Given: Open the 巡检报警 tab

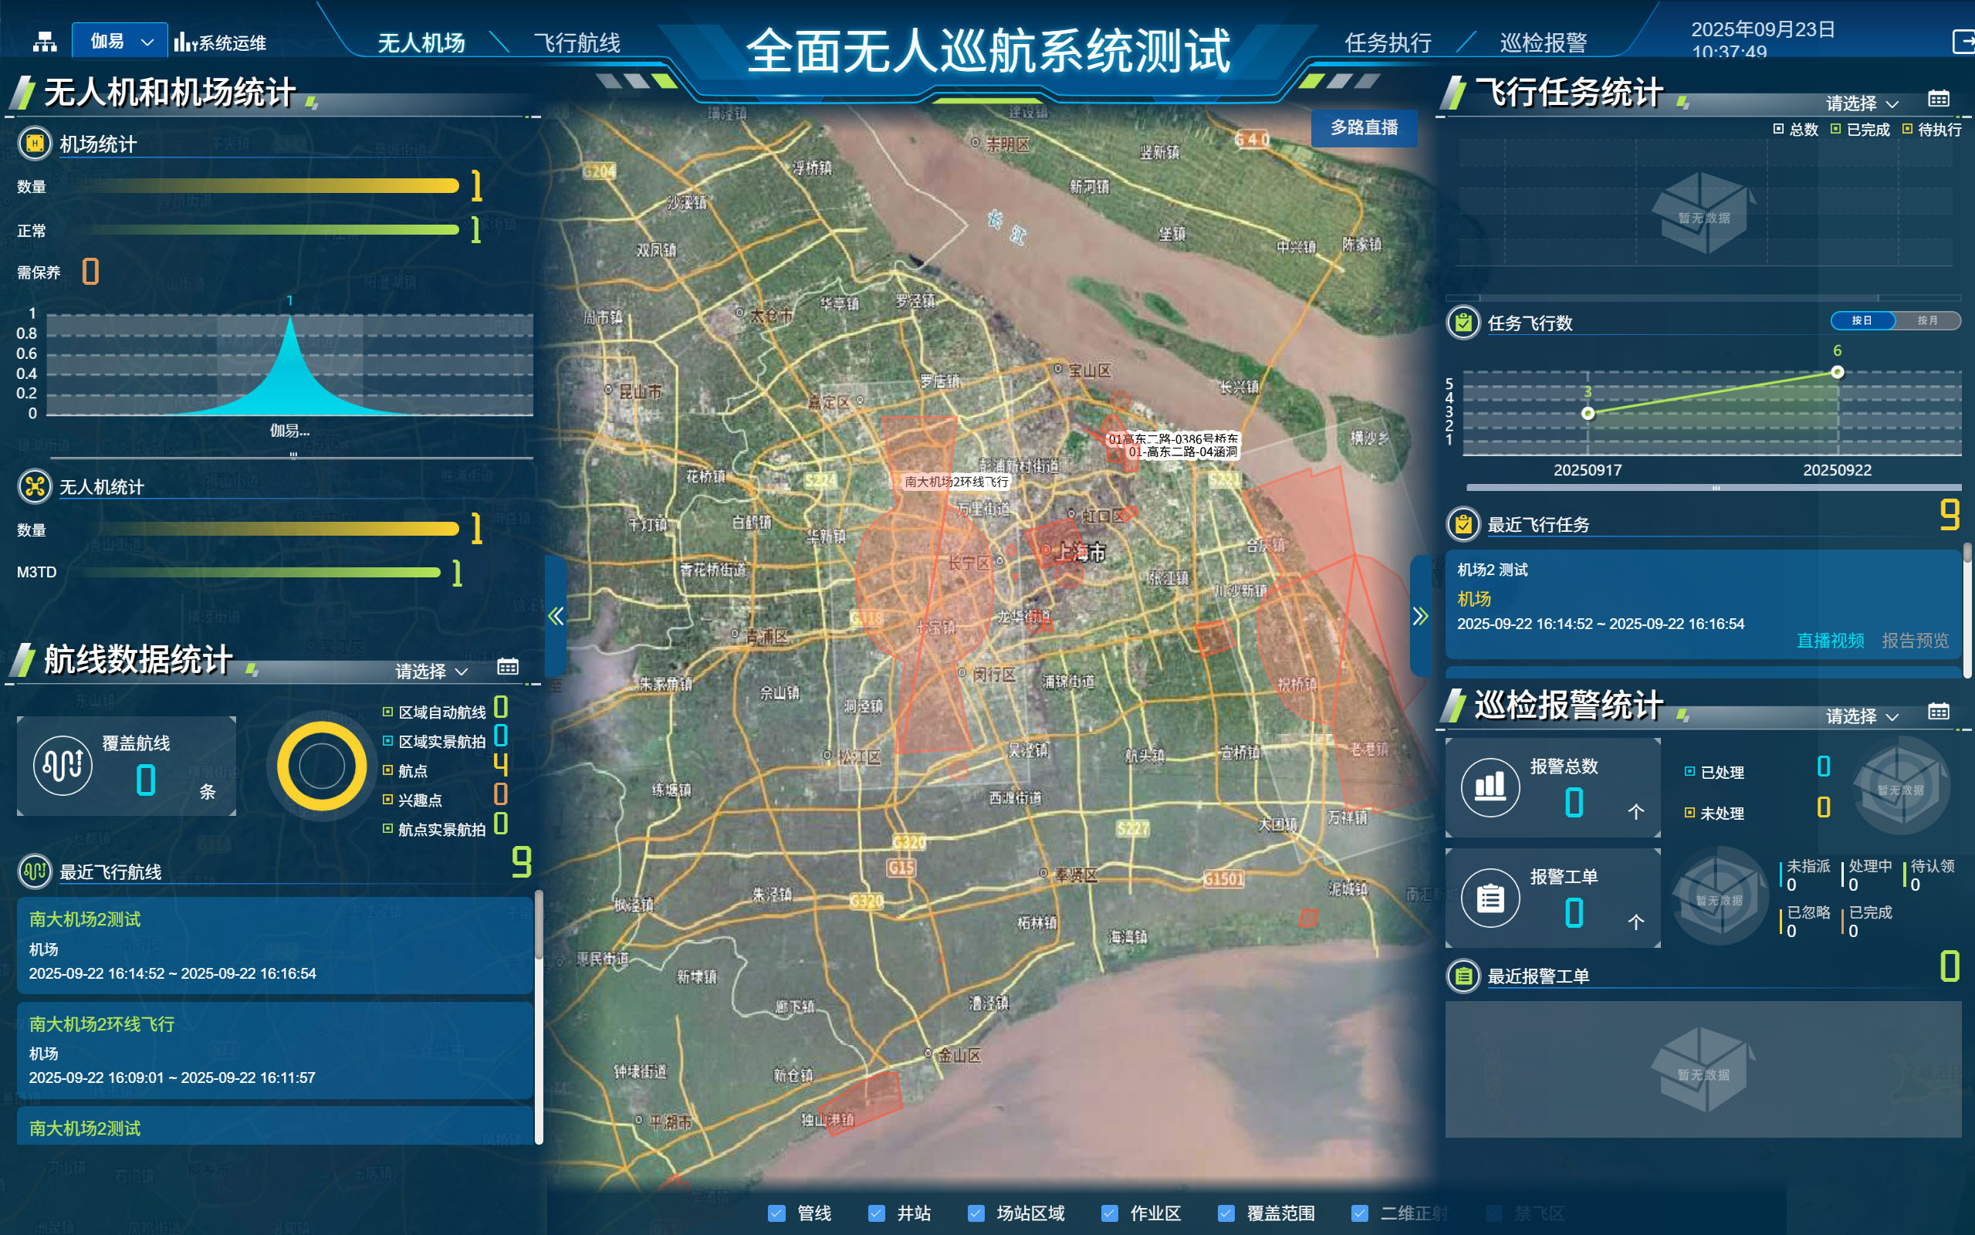Looking at the screenshot, I should click(x=1543, y=42).
